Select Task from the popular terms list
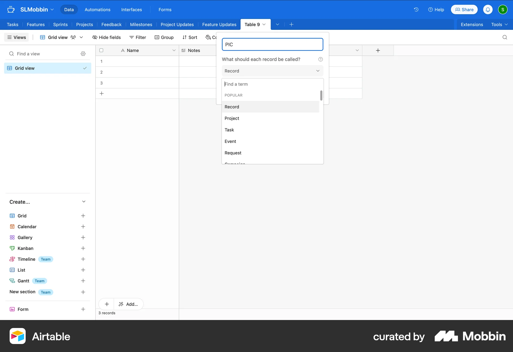513x352 pixels. pyautogui.click(x=229, y=130)
